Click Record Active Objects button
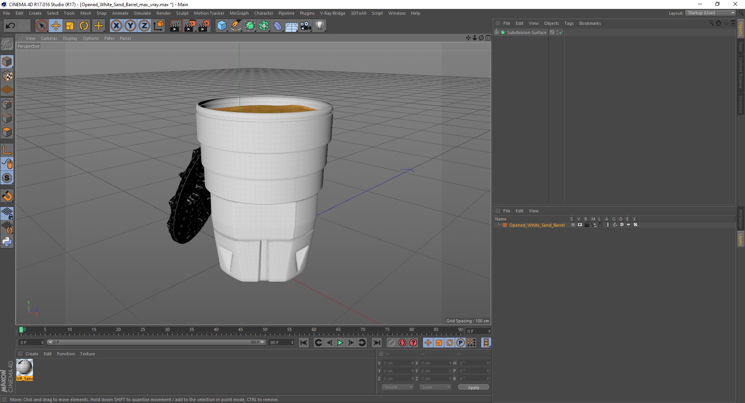This screenshot has width=745, height=403. pos(391,343)
